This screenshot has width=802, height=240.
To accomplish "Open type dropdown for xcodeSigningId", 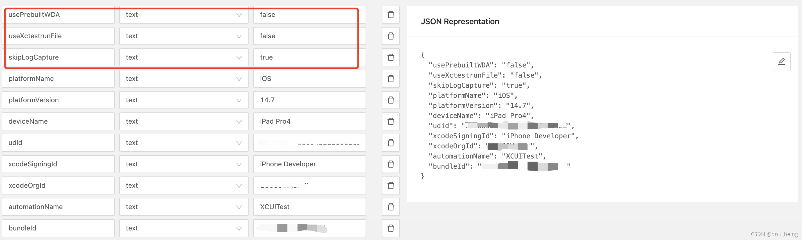I will (184, 164).
